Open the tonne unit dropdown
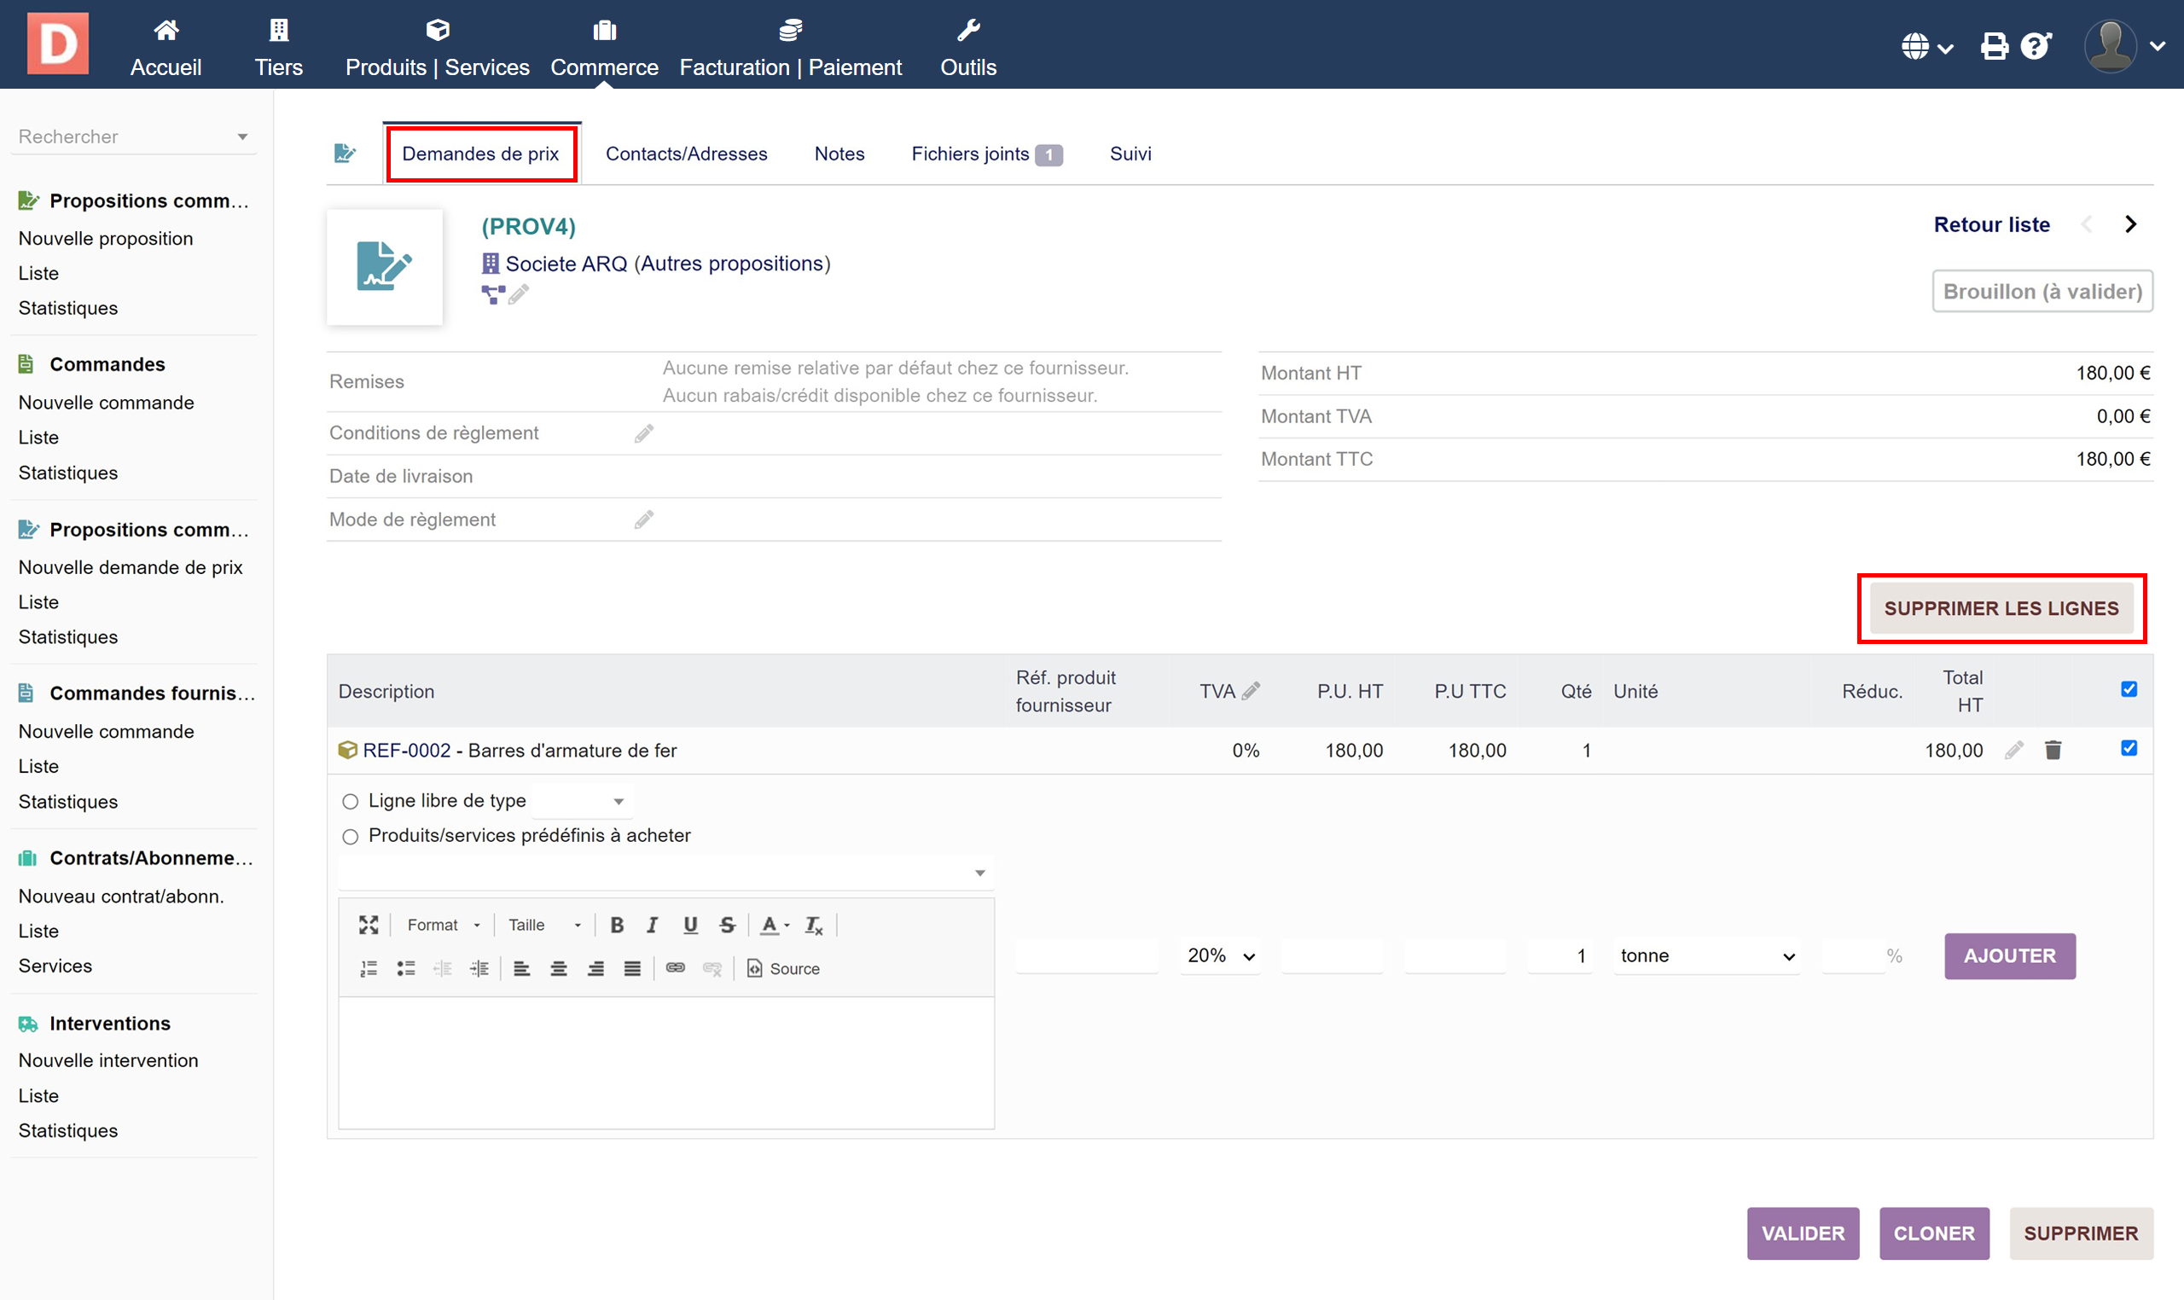 tap(1705, 955)
